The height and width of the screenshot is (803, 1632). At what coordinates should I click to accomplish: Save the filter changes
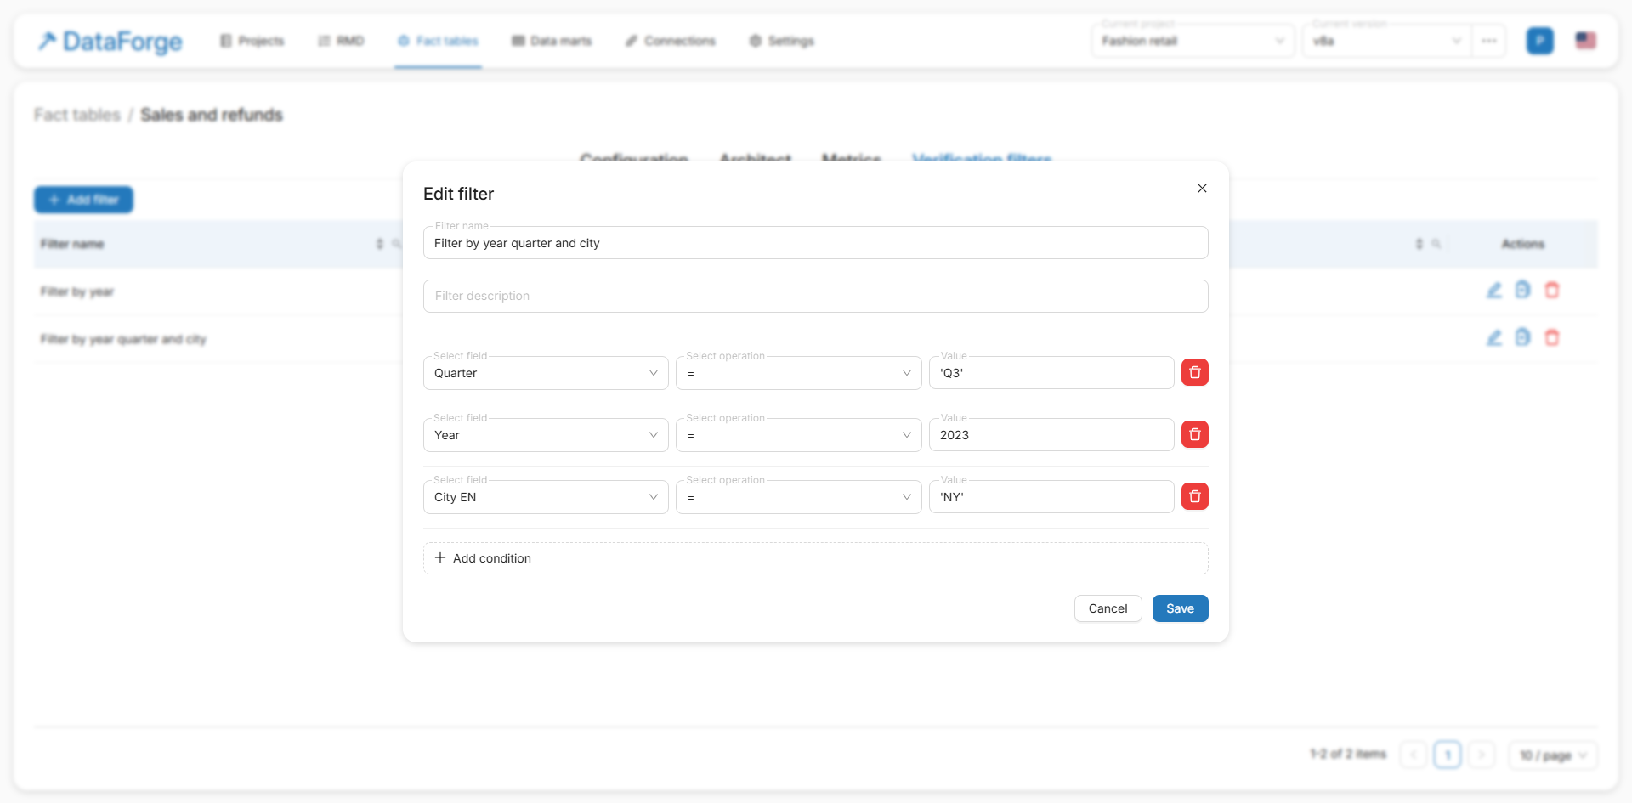[1180, 608]
